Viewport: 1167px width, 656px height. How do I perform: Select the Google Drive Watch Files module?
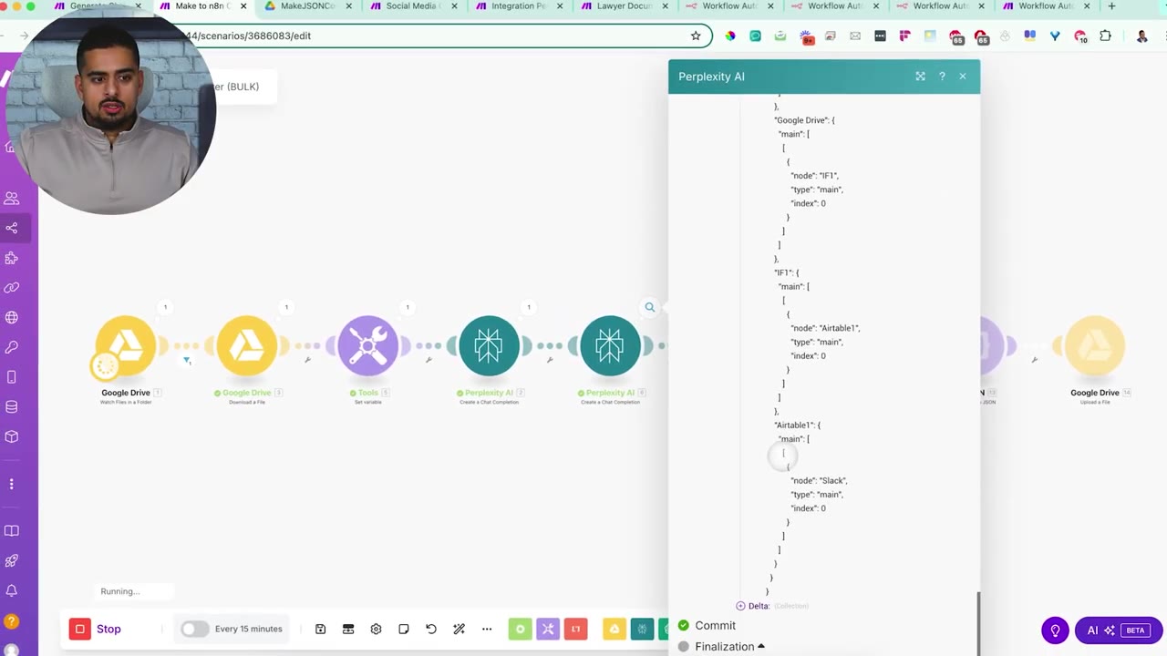pos(126,345)
